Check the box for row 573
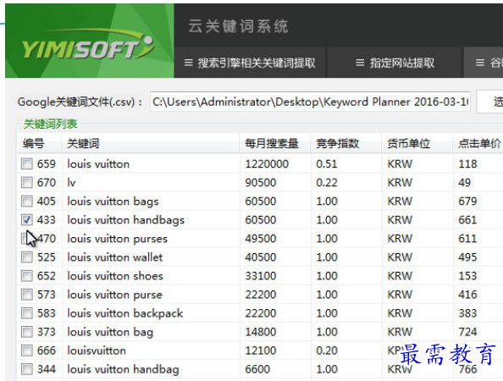This screenshot has width=503, height=381. tap(26, 295)
